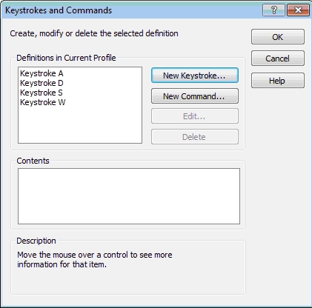Close the Keystrokes and Commands dialog
Viewport: 312px width, 308px height.
pyautogui.click(x=298, y=10)
